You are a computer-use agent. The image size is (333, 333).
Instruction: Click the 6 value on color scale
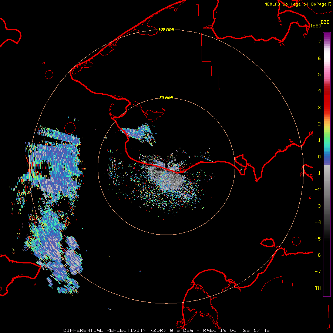[319, 58]
